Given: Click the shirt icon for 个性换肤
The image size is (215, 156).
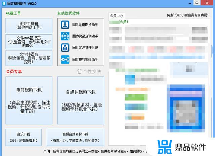Looking at the screenshot, I should pyautogui.click(x=80, y=72).
